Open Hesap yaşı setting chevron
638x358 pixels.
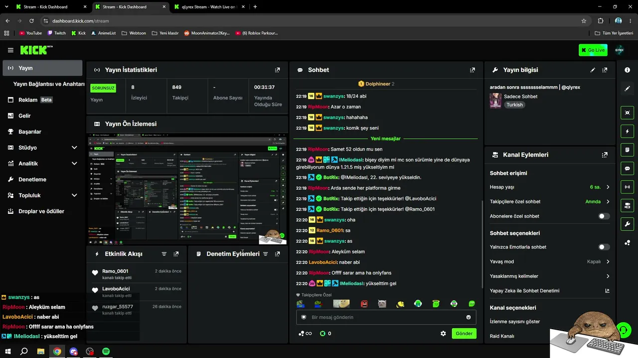pos(608,187)
